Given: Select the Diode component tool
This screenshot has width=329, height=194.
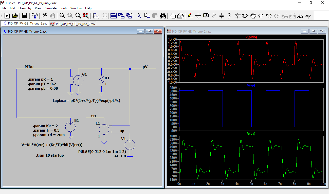Looking at the screenshot, I should (238, 16).
